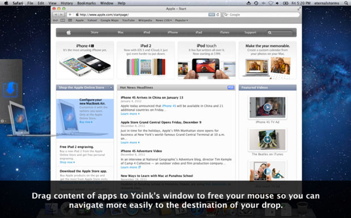Play the iPhone 4S TV Ad video
The height and width of the screenshot is (218, 351).
268,107
